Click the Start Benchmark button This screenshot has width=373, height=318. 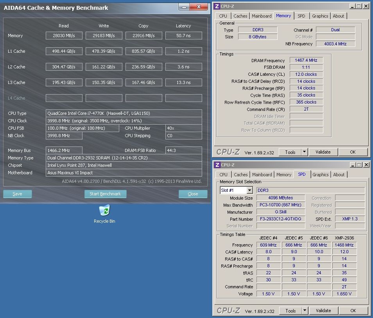pos(105,194)
